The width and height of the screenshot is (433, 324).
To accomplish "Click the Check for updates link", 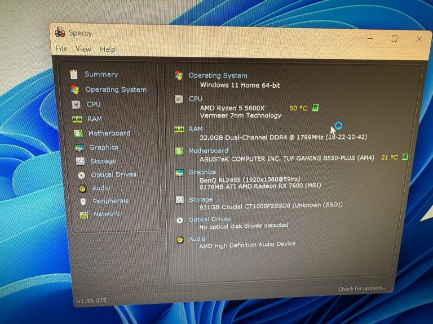I will pos(362,289).
